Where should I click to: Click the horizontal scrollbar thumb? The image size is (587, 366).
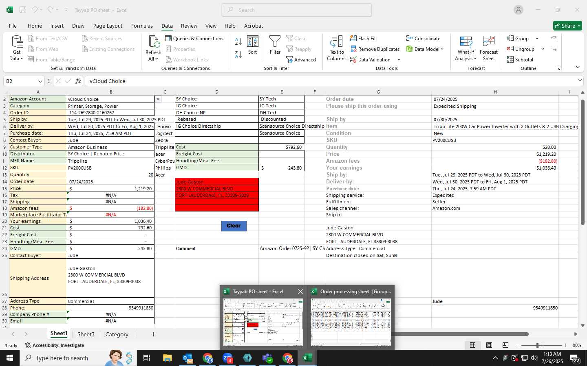click(x=461, y=334)
